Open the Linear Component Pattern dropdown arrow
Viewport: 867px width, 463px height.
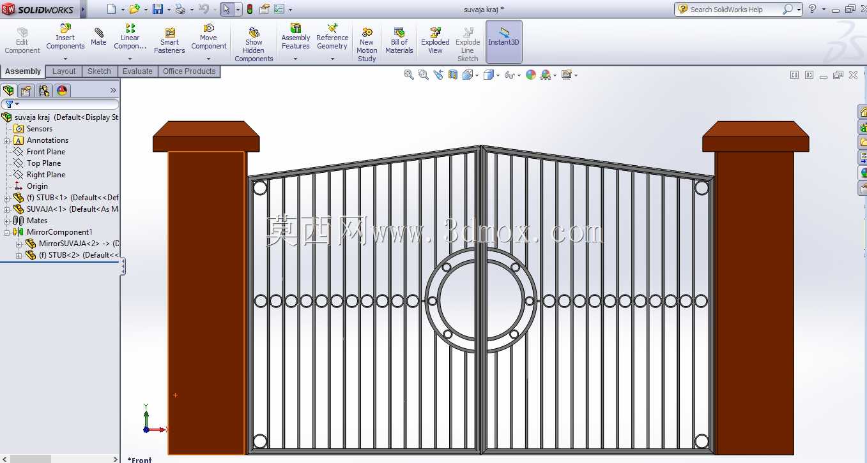[130, 59]
